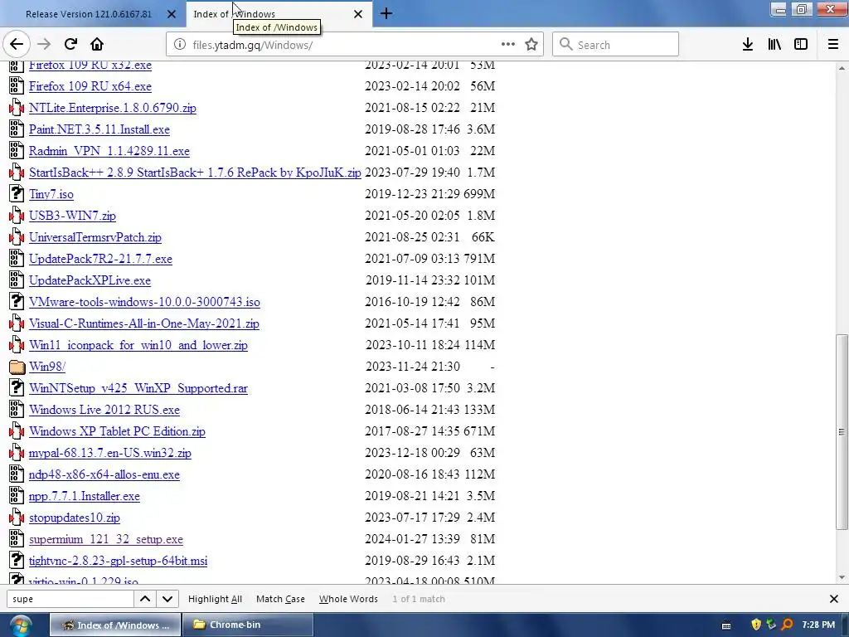Reload the current page
Viewport: 849px width, 637px height.
70,45
